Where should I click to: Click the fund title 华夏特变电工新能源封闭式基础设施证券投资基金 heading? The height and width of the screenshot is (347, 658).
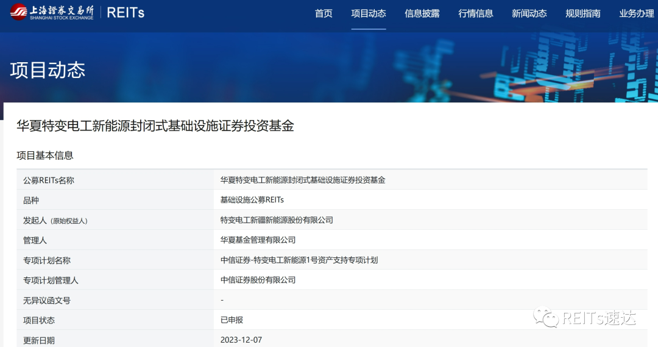(x=155, y=126)
